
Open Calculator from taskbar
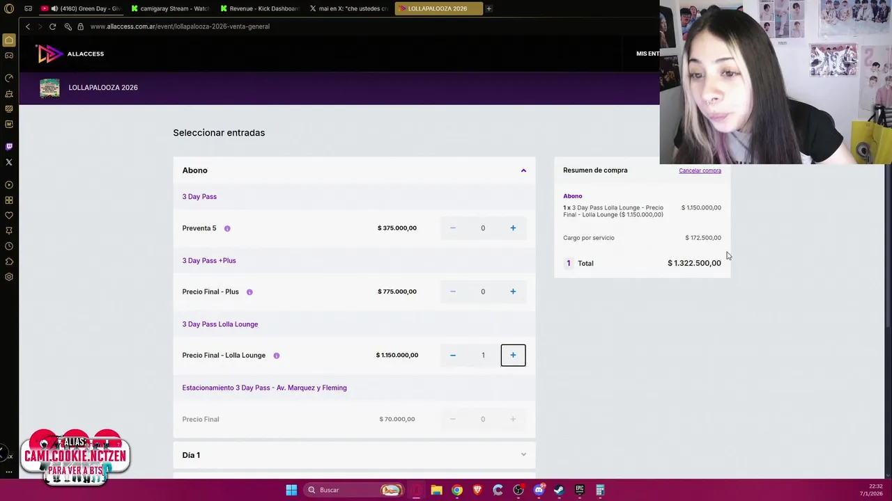pos(600,490)
